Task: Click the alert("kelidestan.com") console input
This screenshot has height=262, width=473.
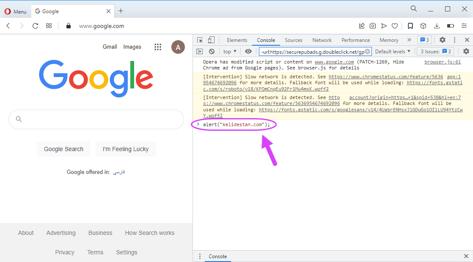Action: [236, 124]
